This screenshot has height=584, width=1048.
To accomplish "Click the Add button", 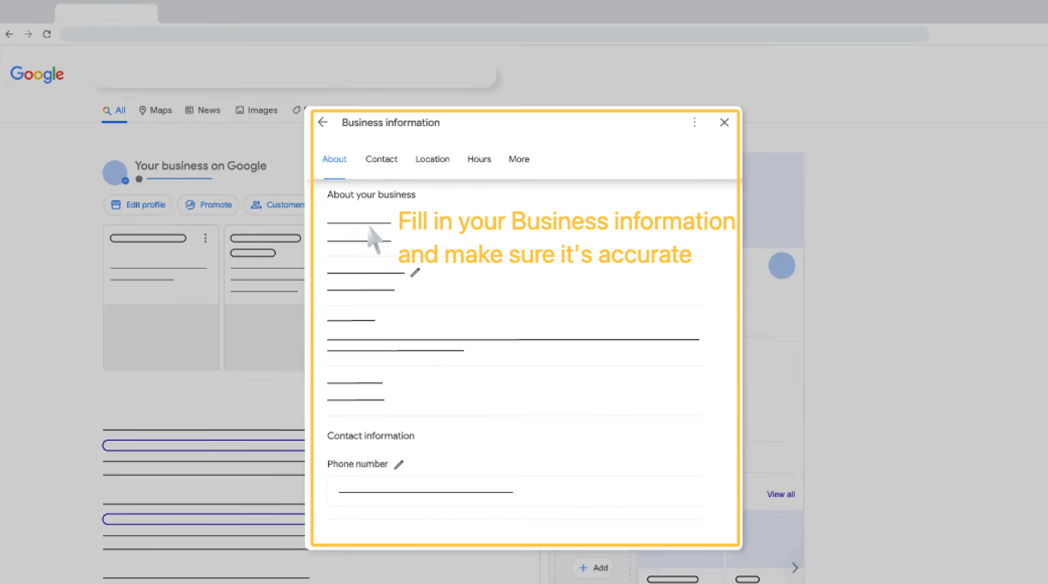I will 593,568.
